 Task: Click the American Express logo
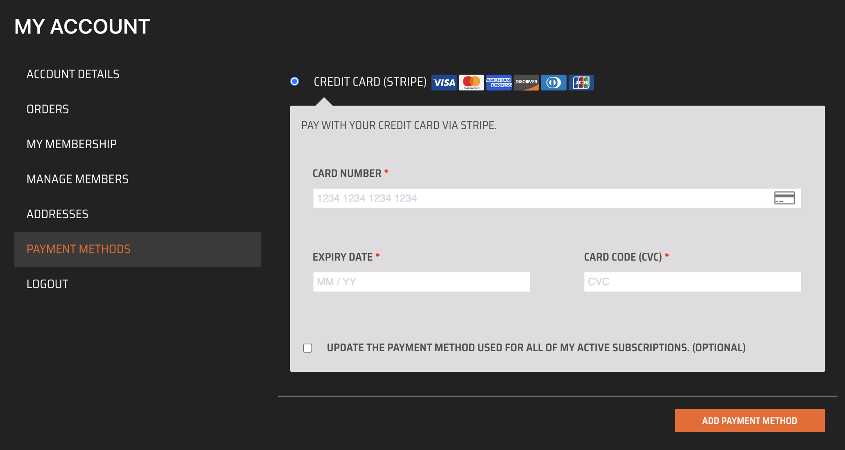(499, 82)
